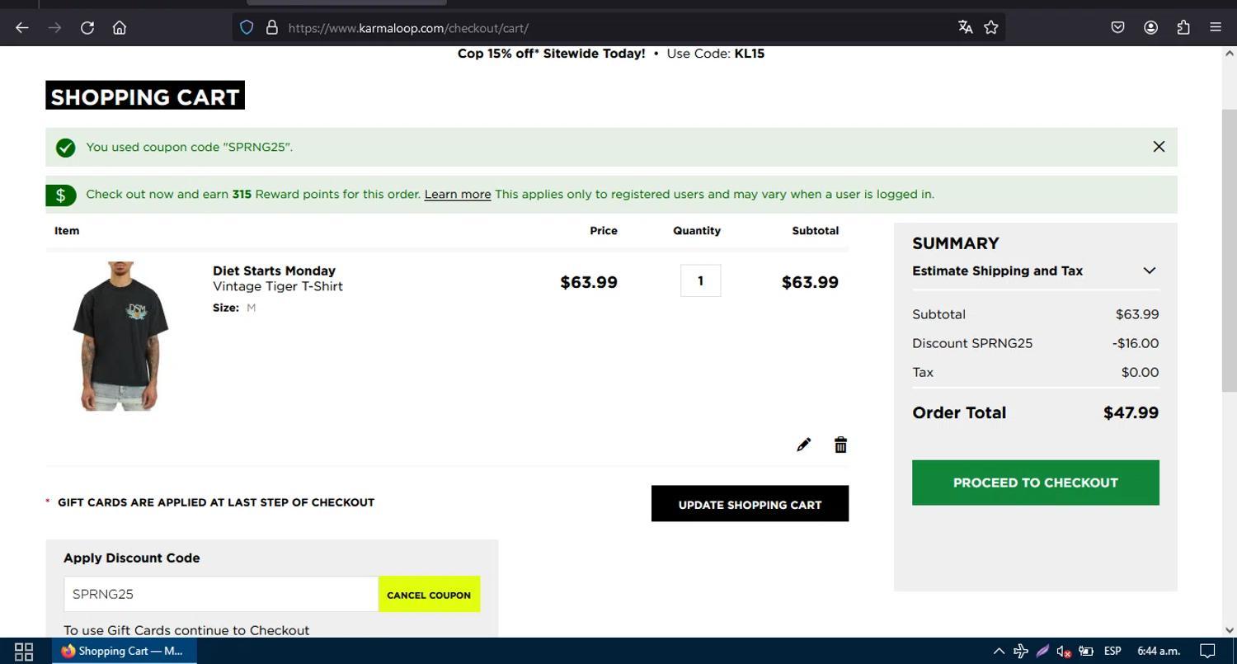The width and height of the screenshot is (1237, 664).
Task: Bookmark this page with the star
Action: point(991,27)
